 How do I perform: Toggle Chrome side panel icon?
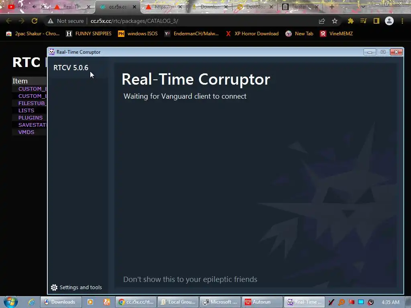pos(376,21)
